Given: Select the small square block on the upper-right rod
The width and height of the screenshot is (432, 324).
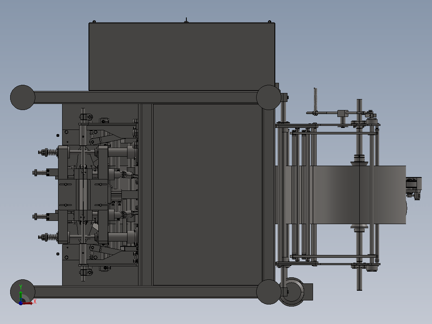Looking at the screenshot, I should pyautogui.click(x=343, y=113).
